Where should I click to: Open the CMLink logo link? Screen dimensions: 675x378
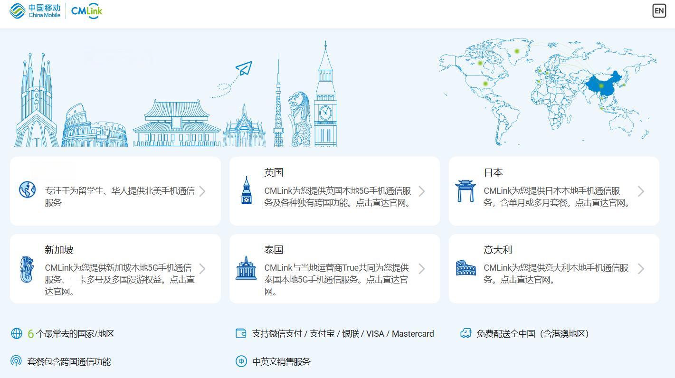(86, 11)
